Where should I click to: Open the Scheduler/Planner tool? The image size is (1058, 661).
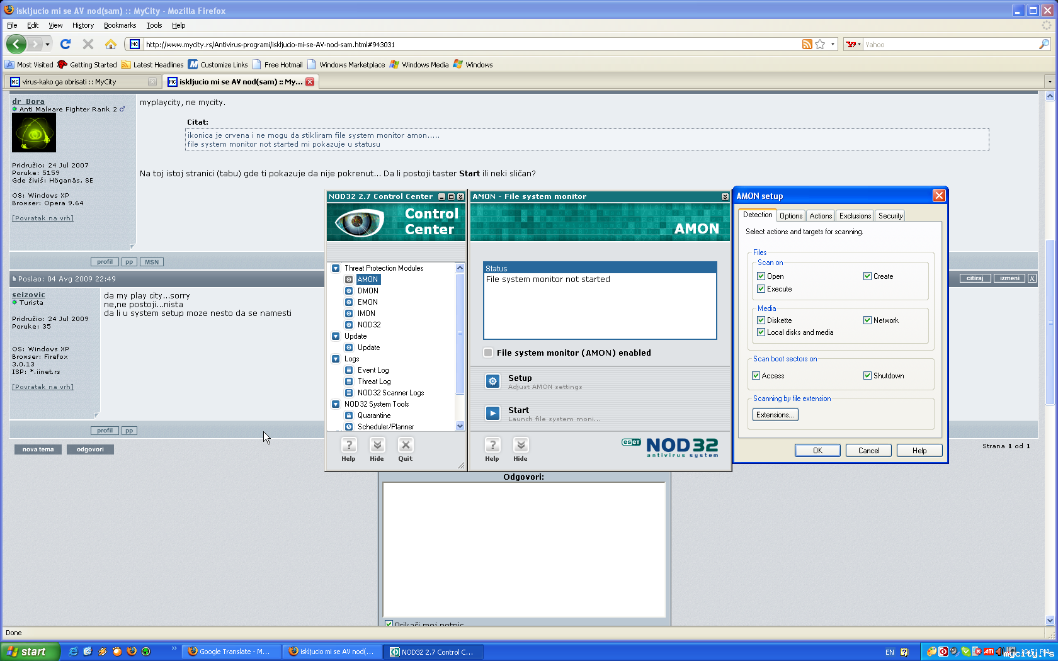(x=386, y=427)
